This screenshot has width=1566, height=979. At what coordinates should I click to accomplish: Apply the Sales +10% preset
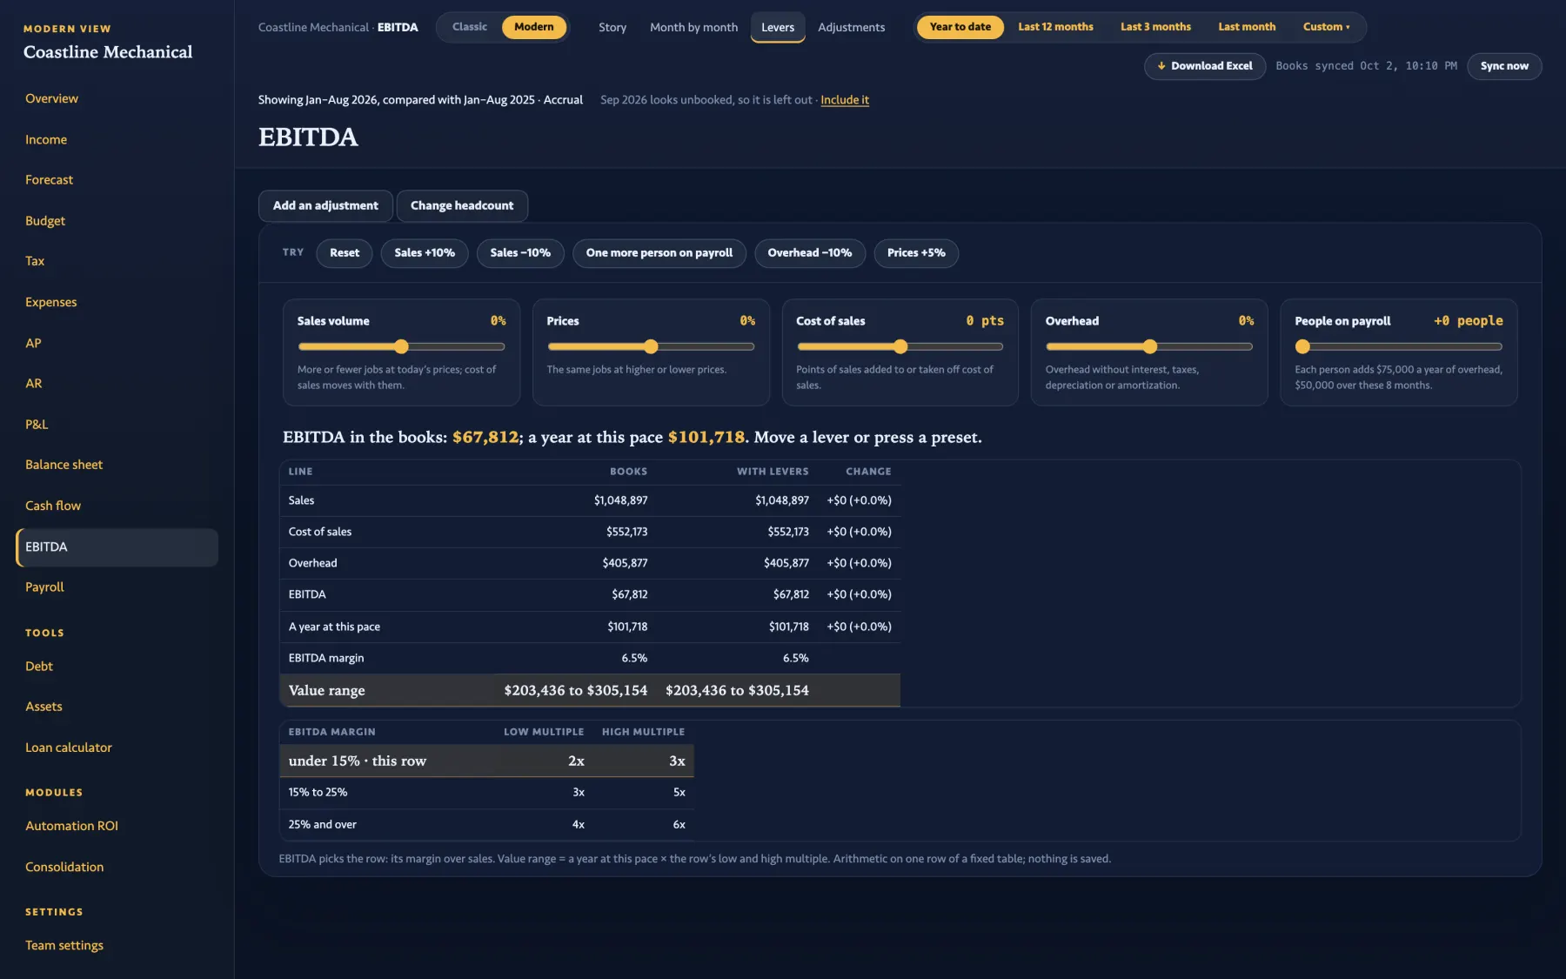(425, 253)
